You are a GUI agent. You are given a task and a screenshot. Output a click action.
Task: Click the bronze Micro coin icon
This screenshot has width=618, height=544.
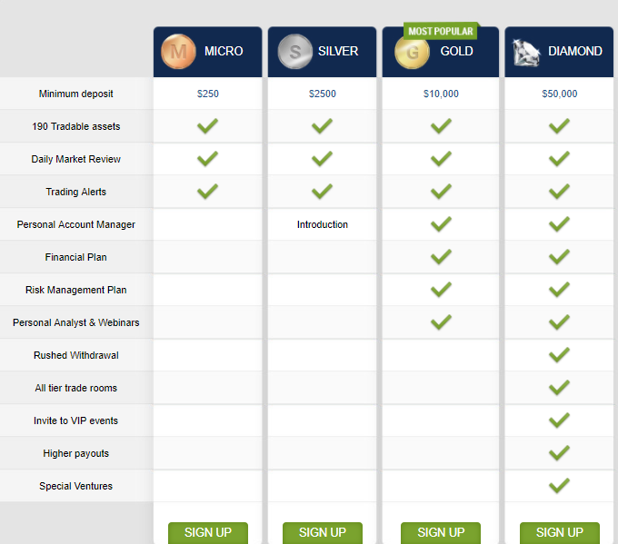click(178, 52)
